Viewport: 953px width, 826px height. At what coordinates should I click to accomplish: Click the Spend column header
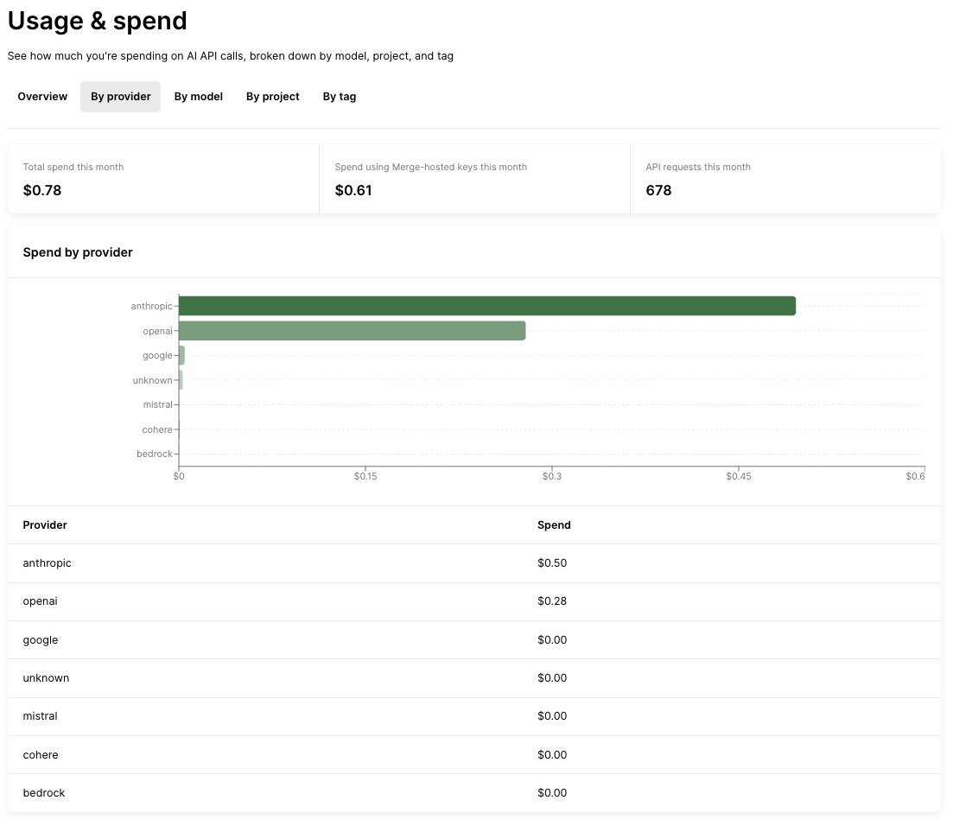click(554, 524)
